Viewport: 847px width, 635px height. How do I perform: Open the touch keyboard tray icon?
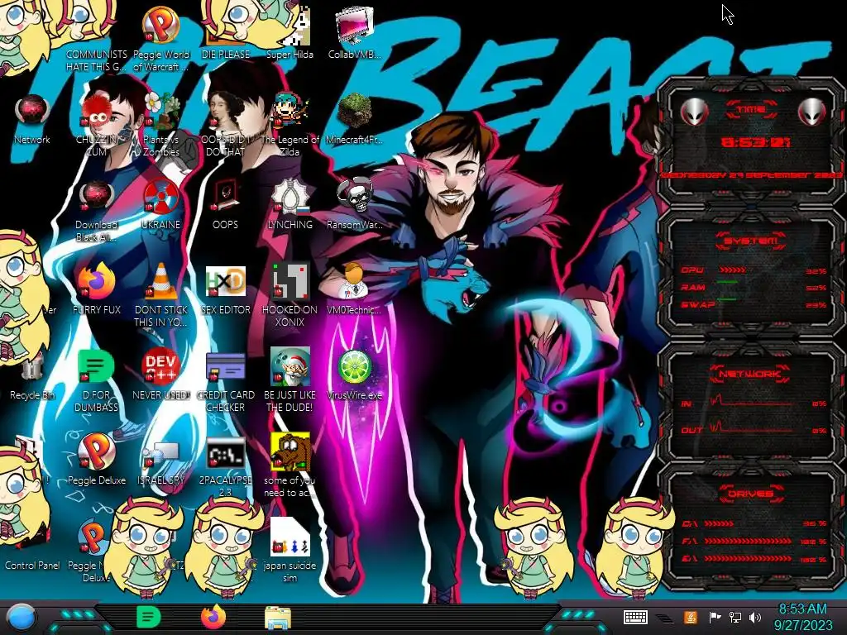pos(635,617)
